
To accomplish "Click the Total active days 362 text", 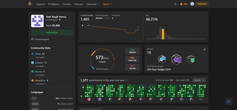I will (x=164, y=80).
